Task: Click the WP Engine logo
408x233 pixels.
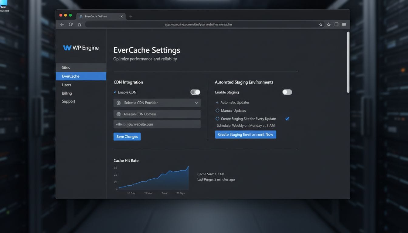Action: (81, 48)
